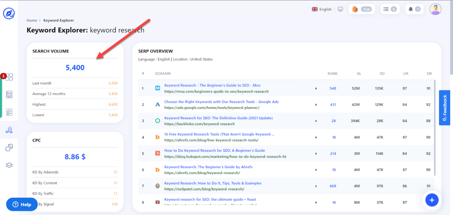Expand the Yoast row arrow
The width and height of the screenshot is (453, 215).
click(x=316, y=202)
